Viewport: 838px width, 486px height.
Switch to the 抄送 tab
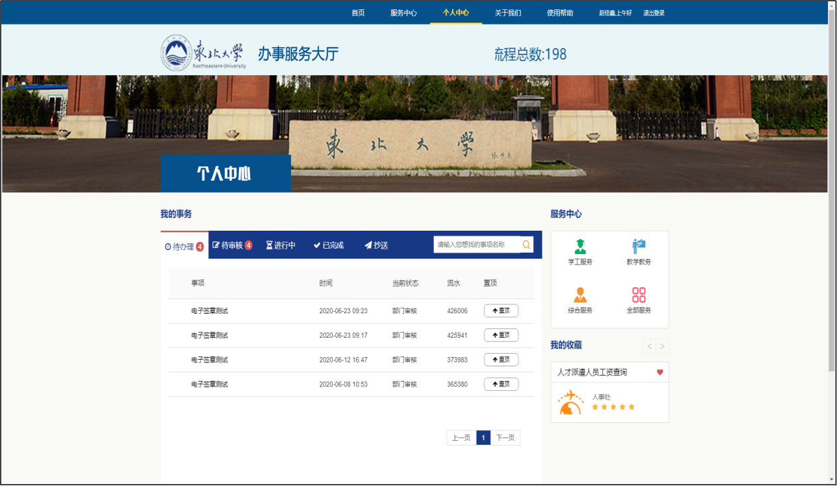coord(376,245)
